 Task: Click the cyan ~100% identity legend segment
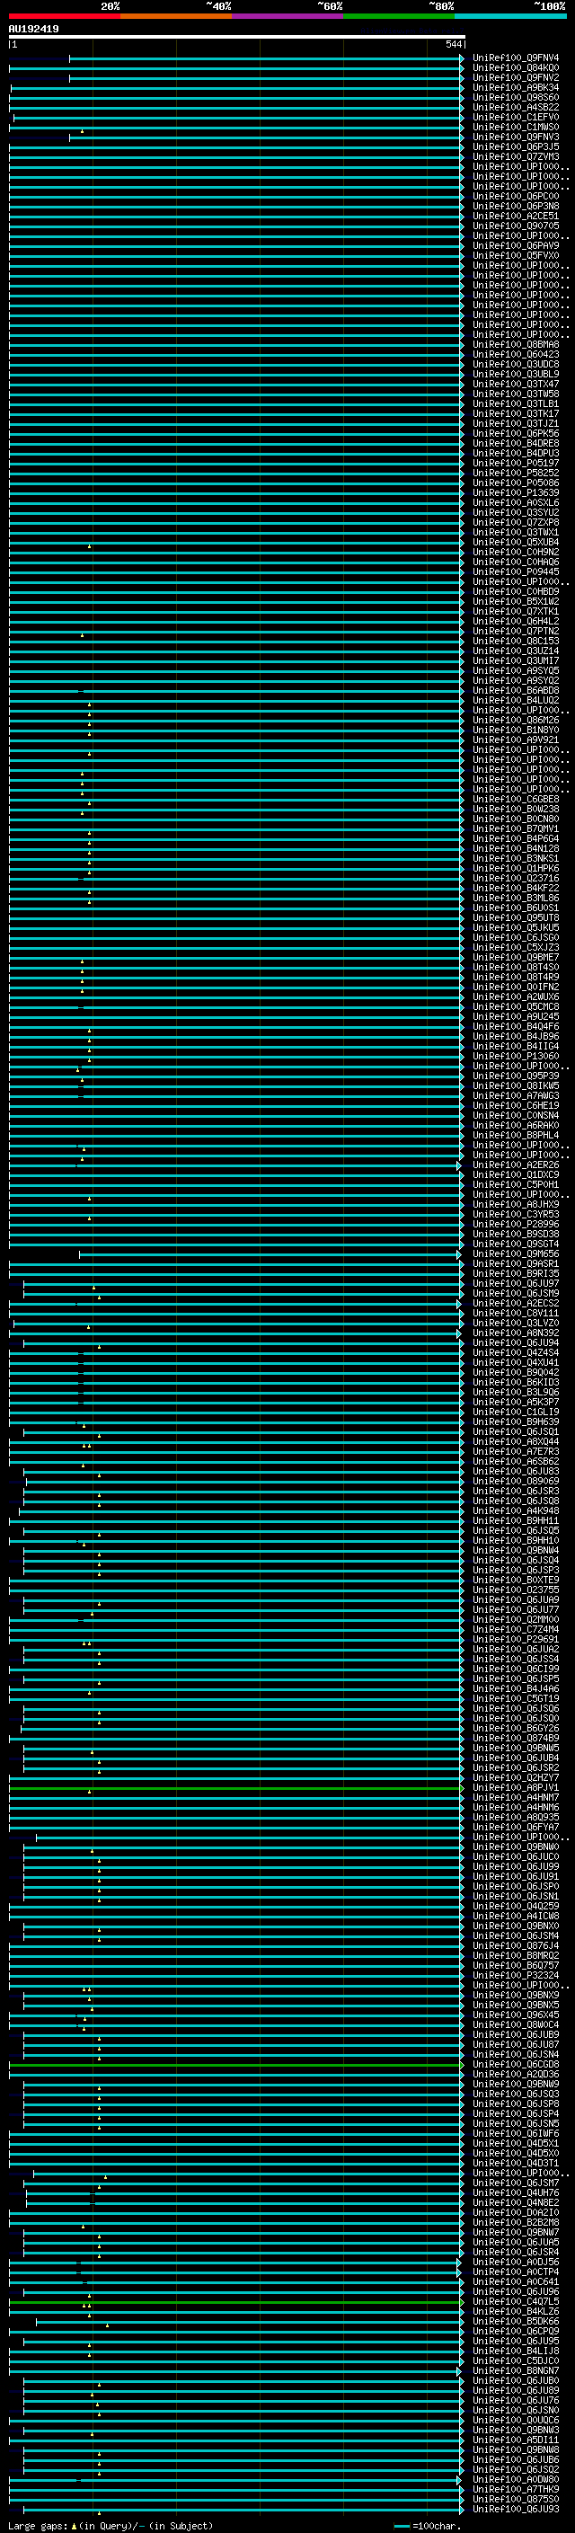pos(511,16)
